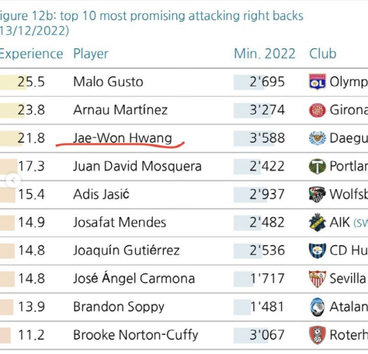Click the Wolfsberger club crest icon
This screenshot has height=354, width=368.
[317, 194]
